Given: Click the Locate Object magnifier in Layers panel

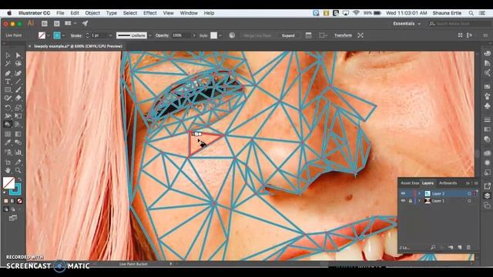Looking at the screenshot, I should pyautogui.click(x=433, y=248).
